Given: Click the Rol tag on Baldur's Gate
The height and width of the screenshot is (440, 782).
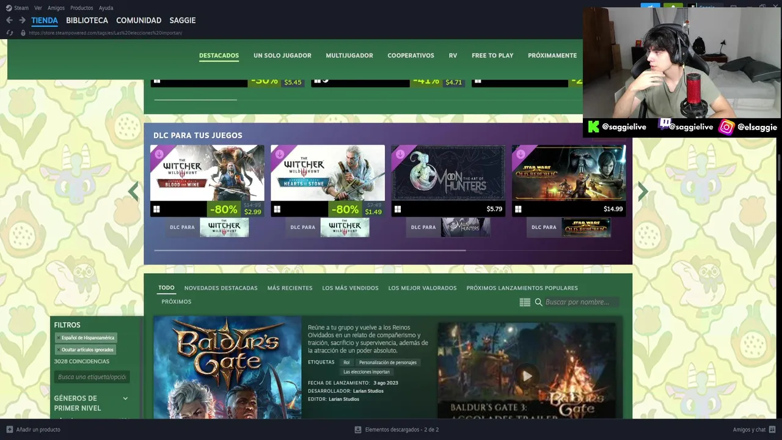Looking at the screenshot, I should coord(346,362).
